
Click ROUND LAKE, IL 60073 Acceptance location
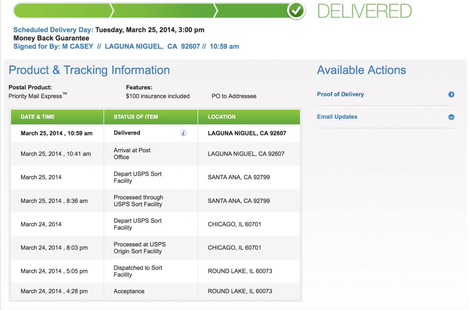(240, 291)
